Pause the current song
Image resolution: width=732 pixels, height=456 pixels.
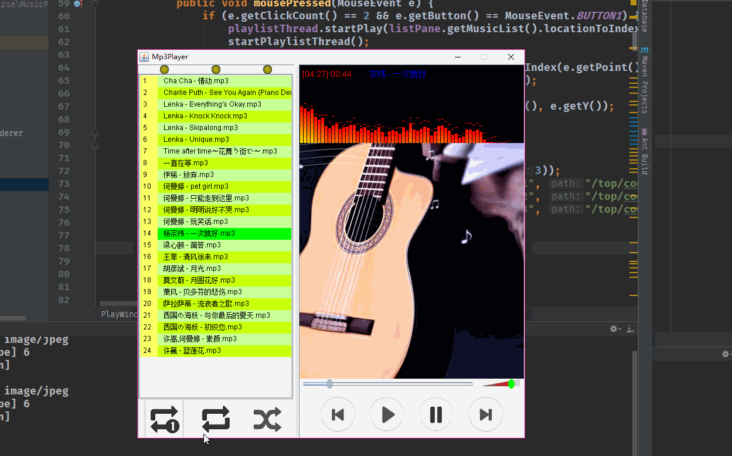tap(436, 415)
